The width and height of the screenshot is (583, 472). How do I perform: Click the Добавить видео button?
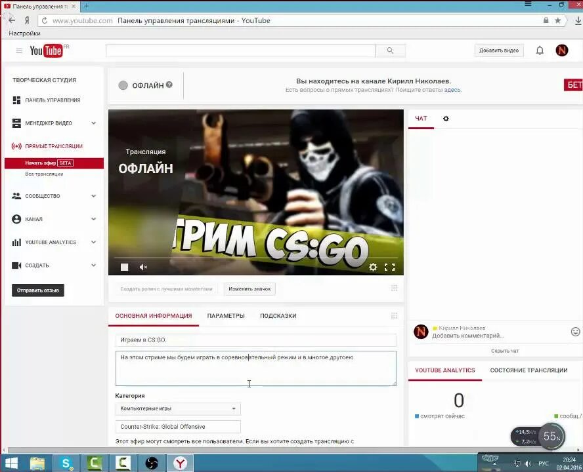coord(499,50)
